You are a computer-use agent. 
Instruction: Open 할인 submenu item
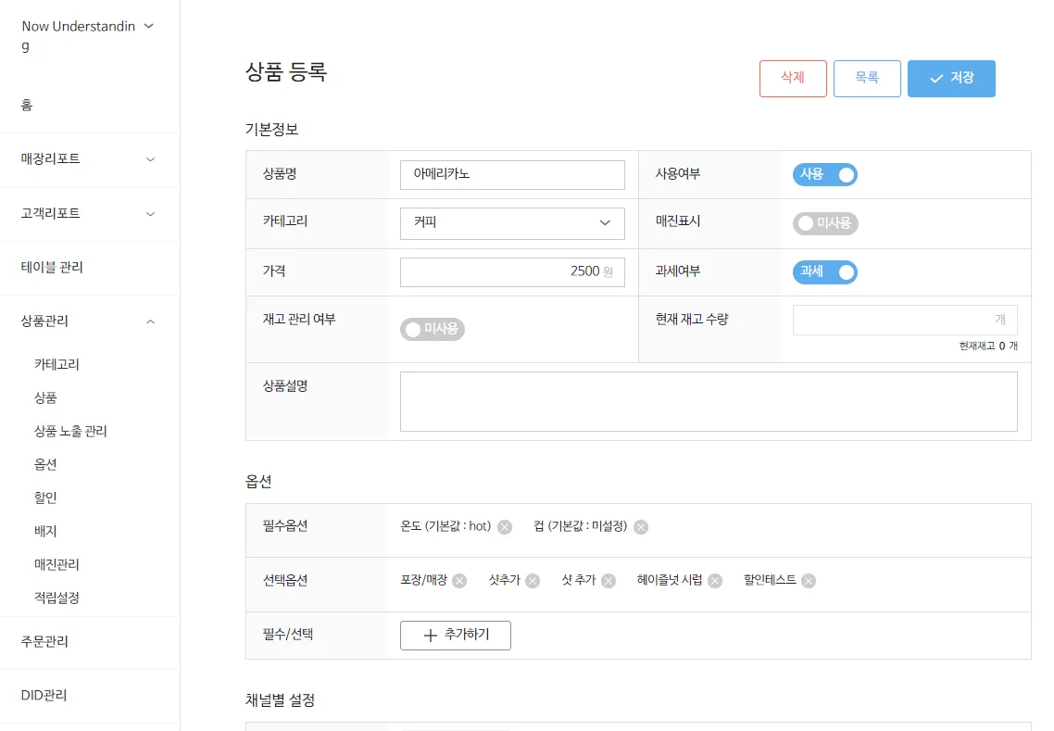click(x=45, y=498)
